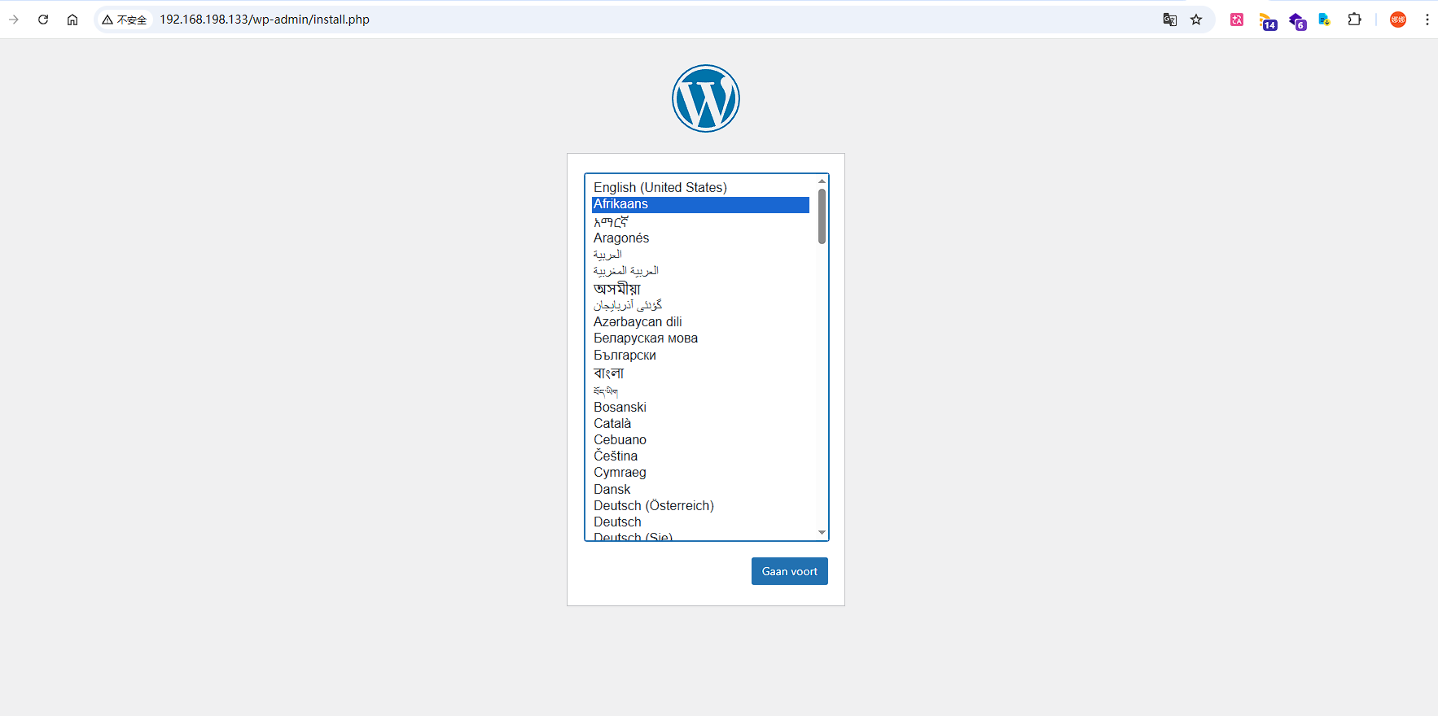The width and height of the screenshot is (1438, 716).
Task: Click the browser home icon
Action: [x=72, y=20]
